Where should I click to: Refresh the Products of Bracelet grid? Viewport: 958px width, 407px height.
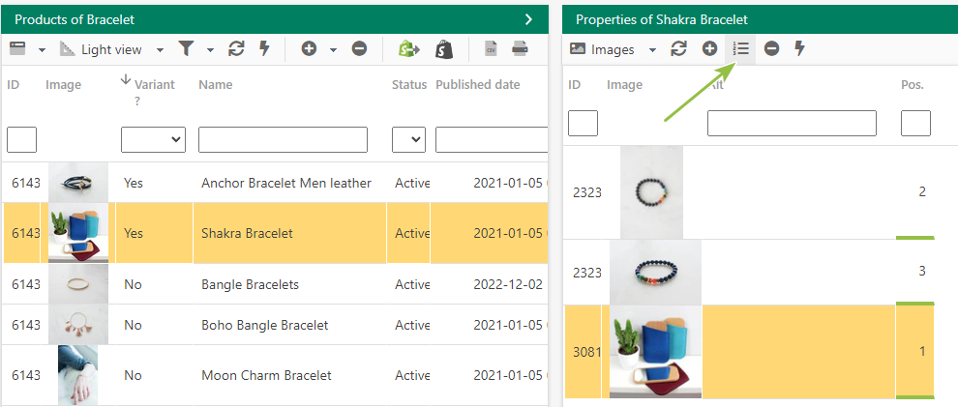(x=236, y=49)
